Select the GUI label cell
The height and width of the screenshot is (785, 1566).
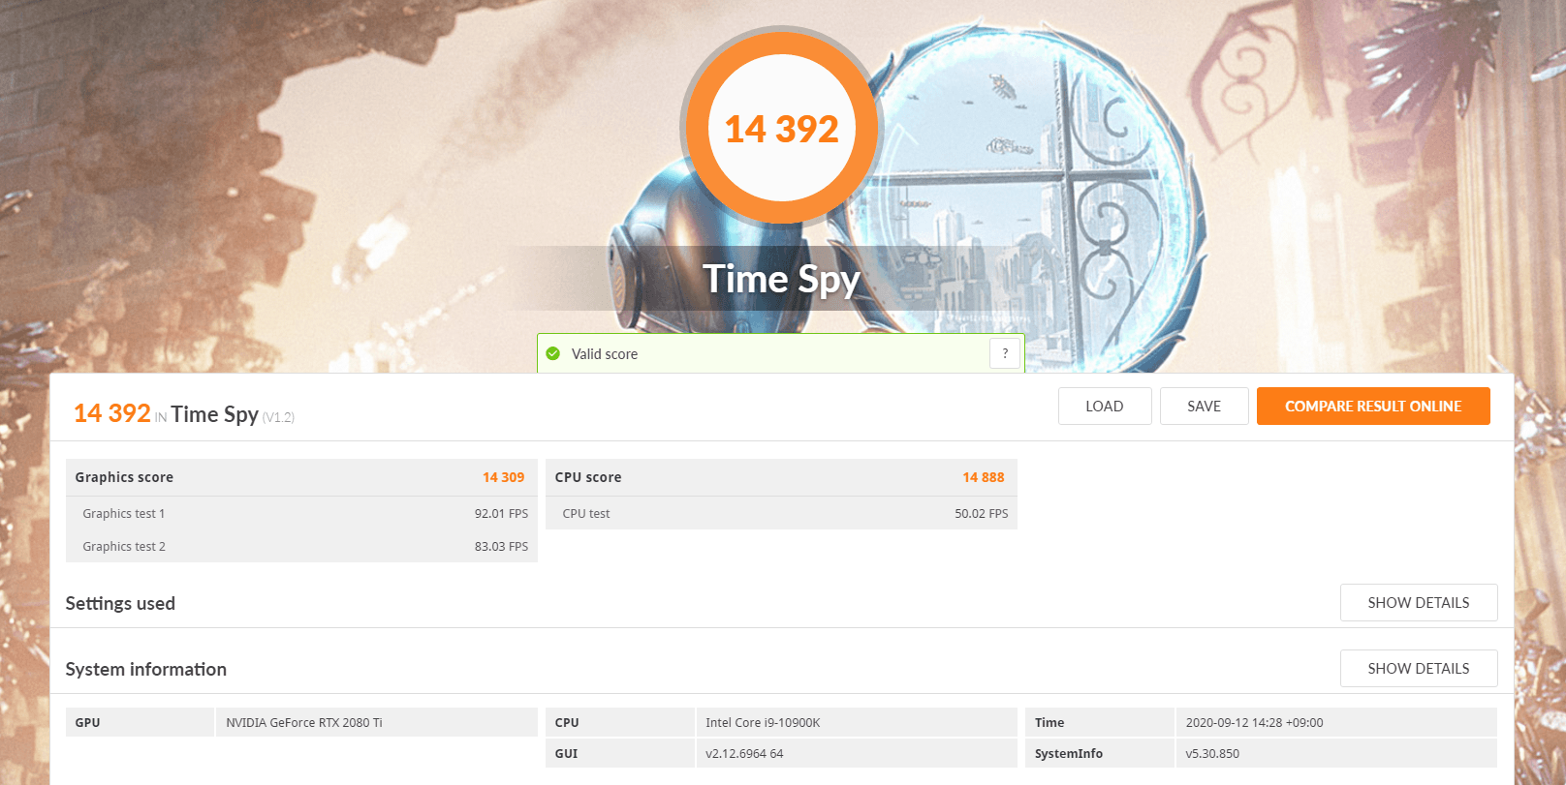tap(620, 753)
